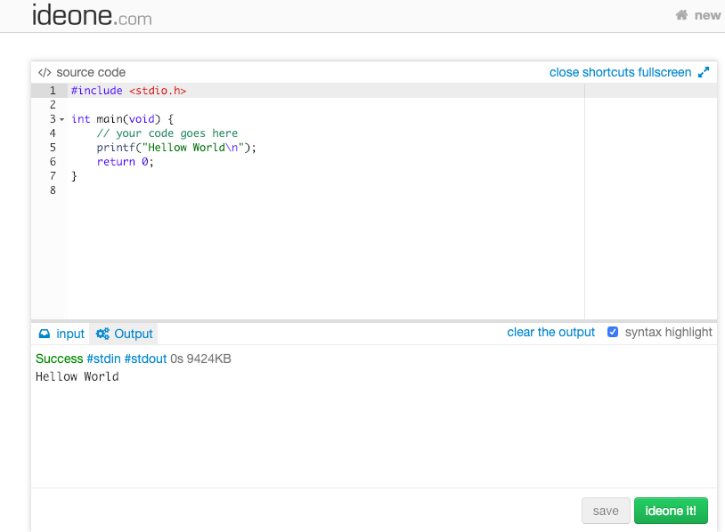Open the #stdin link
This screenshot has height=532, width=725.
(x=103, y=359)
